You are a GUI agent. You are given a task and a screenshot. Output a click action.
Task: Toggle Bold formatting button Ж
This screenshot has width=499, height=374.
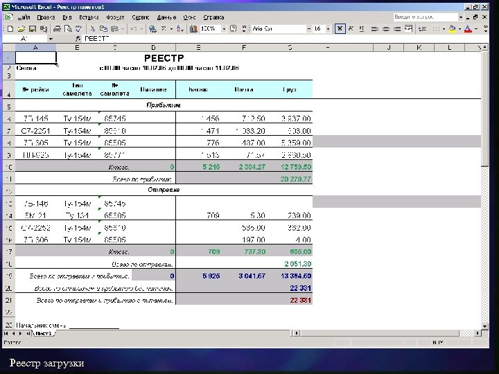340,29
